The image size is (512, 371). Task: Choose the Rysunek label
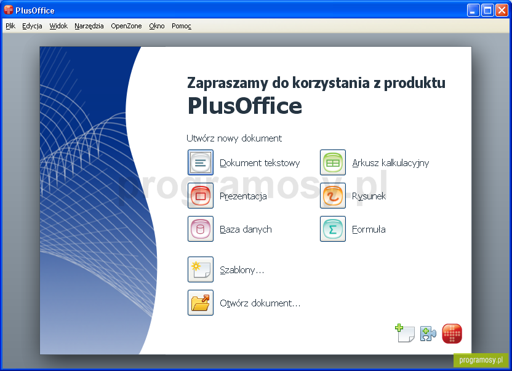point(369,196)
